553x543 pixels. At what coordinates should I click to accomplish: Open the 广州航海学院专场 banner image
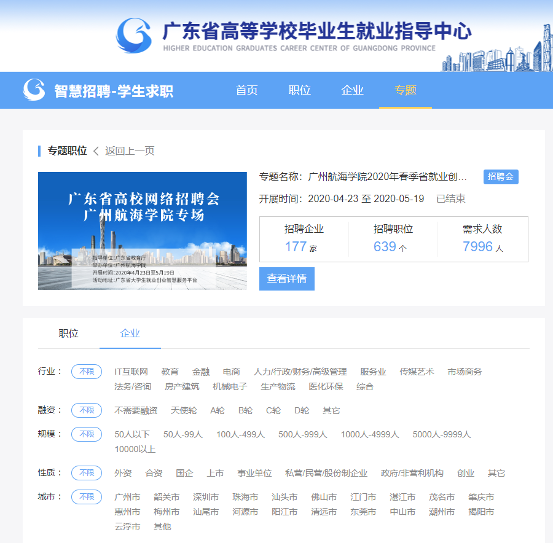pos(143,231)
